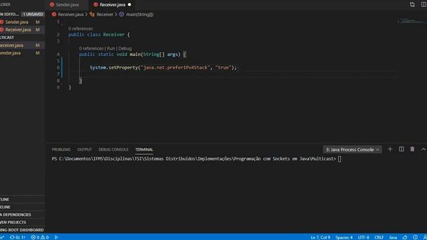The image size is (427, 240).
Task: Kill the terminal with trash icon
Action: pos(412,149)
